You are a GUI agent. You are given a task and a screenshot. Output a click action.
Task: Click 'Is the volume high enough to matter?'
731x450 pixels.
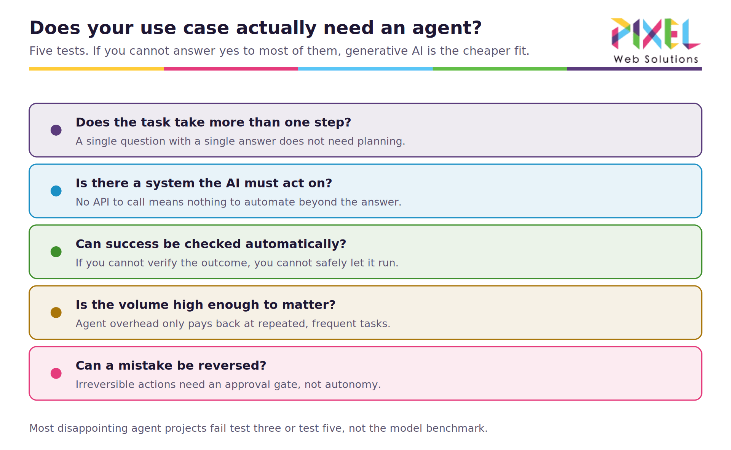click(x=206, y=305)
